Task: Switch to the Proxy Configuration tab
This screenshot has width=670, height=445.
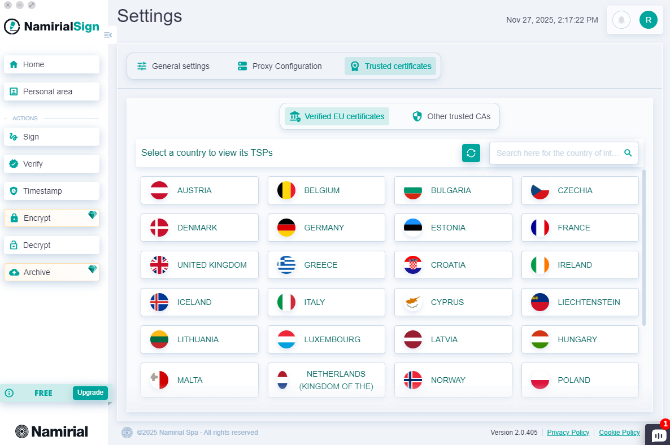Action: point(279,66)
